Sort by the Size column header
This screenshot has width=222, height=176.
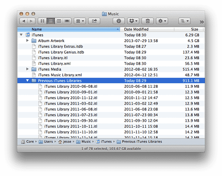pos(189,29)
